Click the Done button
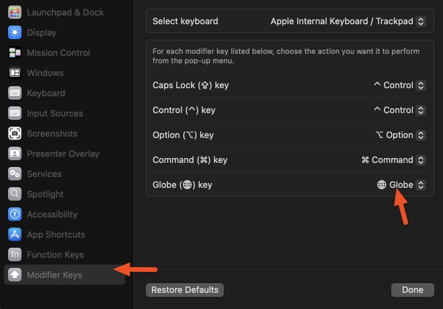The image size is (443, 309). (412, 289)
